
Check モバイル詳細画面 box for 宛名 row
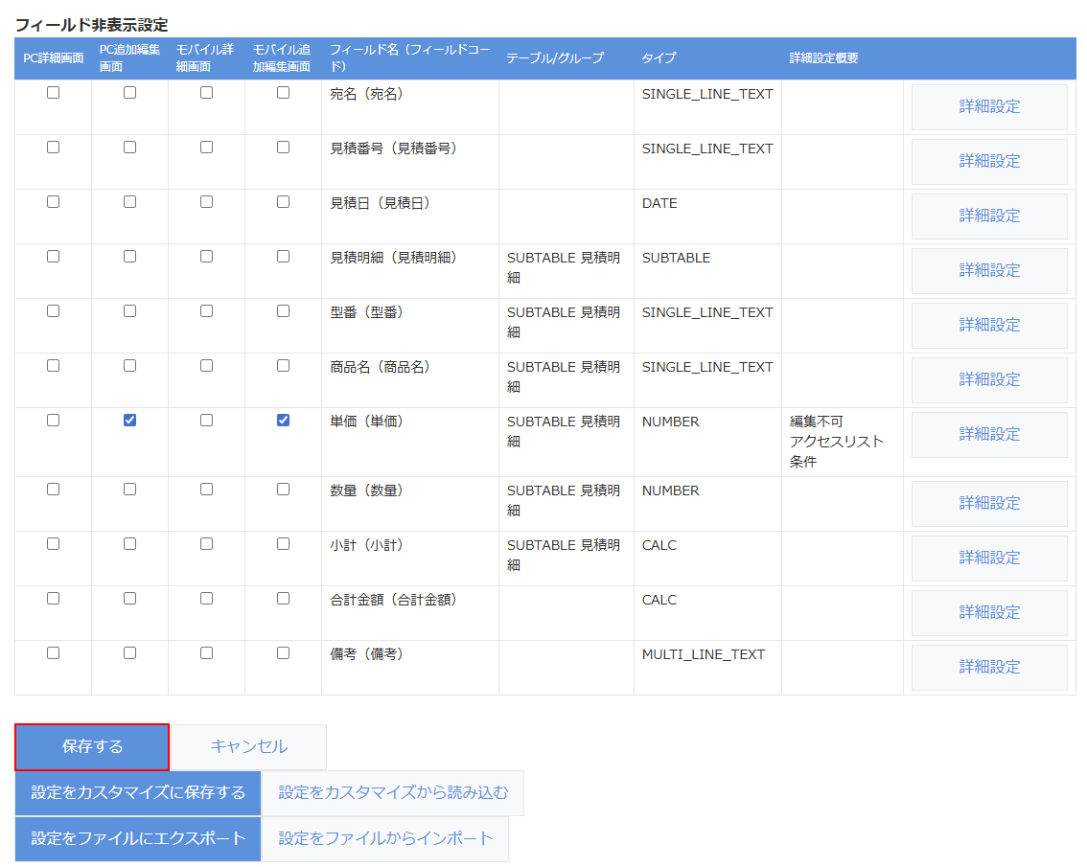pos(207,92)
